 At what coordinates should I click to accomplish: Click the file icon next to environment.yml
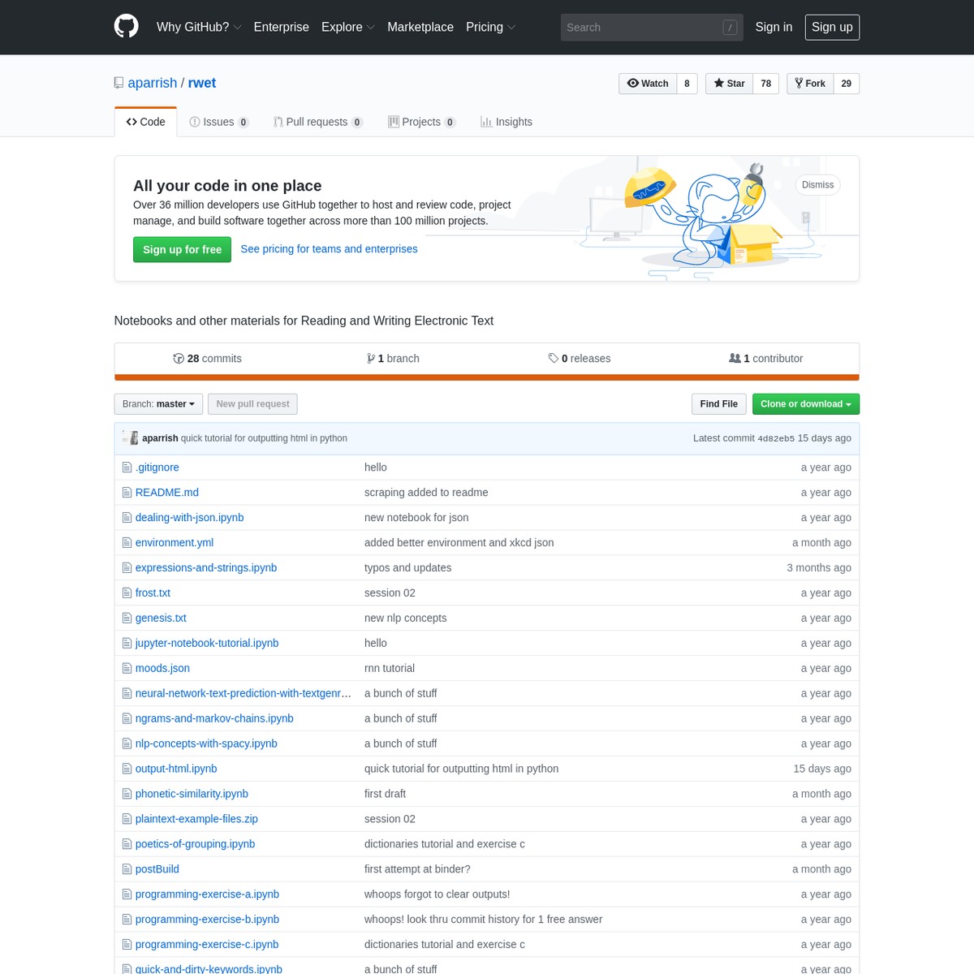pyautogui.click(x=127, y=543)
